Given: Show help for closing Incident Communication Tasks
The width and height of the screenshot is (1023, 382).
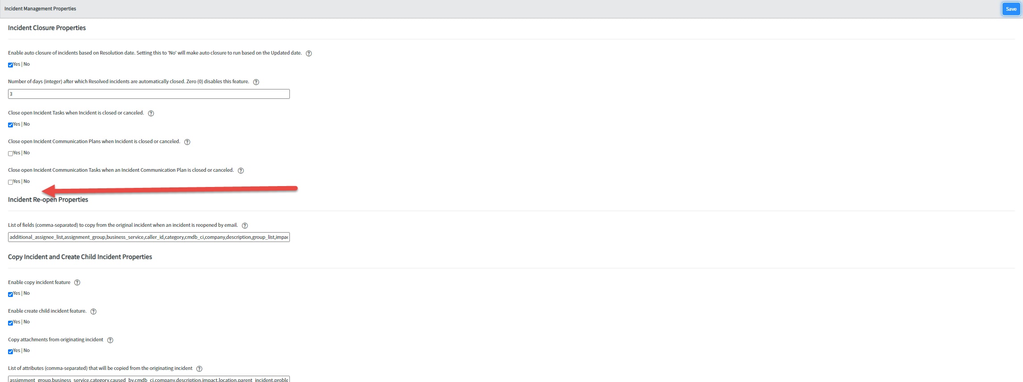Looking at the screenshot, I should pos(241,170).
